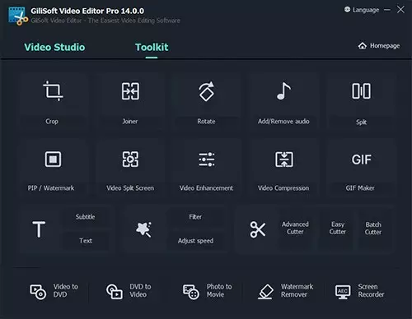The height and width of the screenshot is (319, 412).
Task: Open the Filter tool
Action: [x=195, y=217]
